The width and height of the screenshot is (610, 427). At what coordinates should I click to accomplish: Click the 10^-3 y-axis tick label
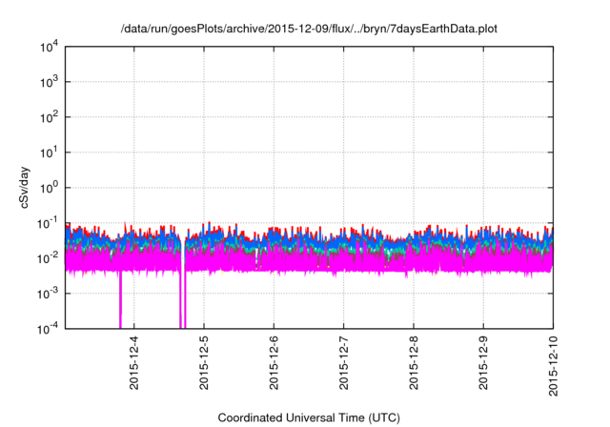[x=47, y=293]
